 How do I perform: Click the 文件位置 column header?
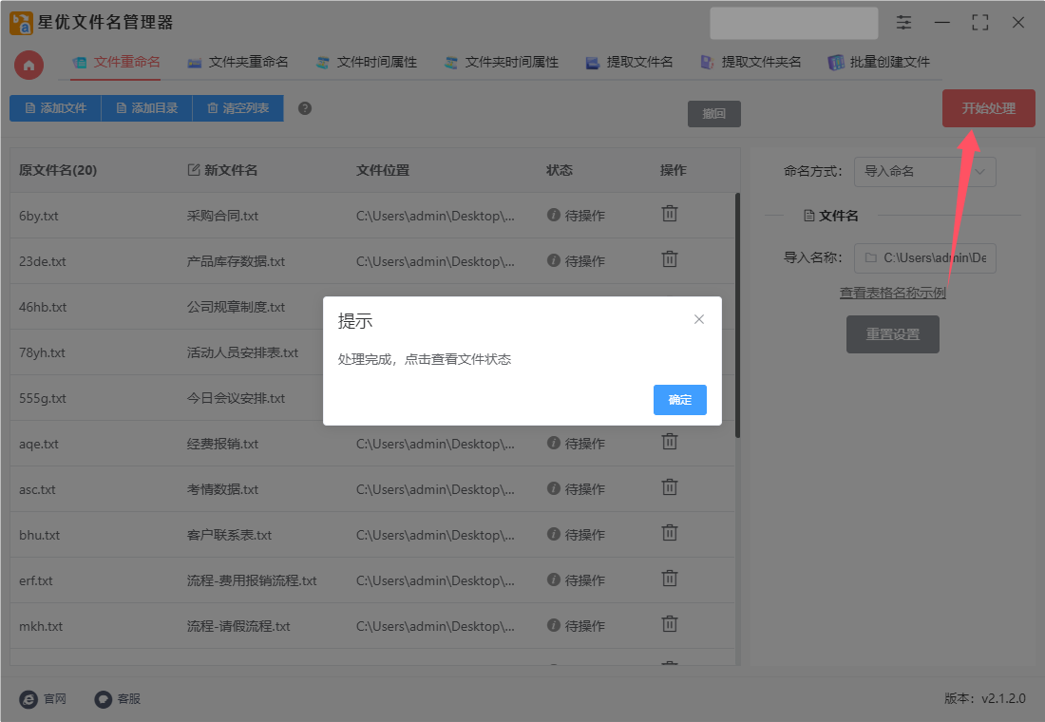click(383, 170)
